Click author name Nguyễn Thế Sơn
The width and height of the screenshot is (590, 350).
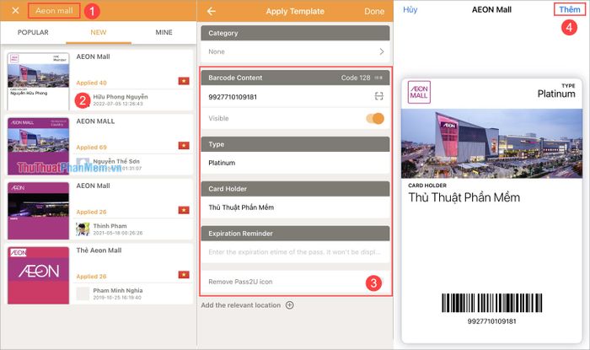click(116, 161)
